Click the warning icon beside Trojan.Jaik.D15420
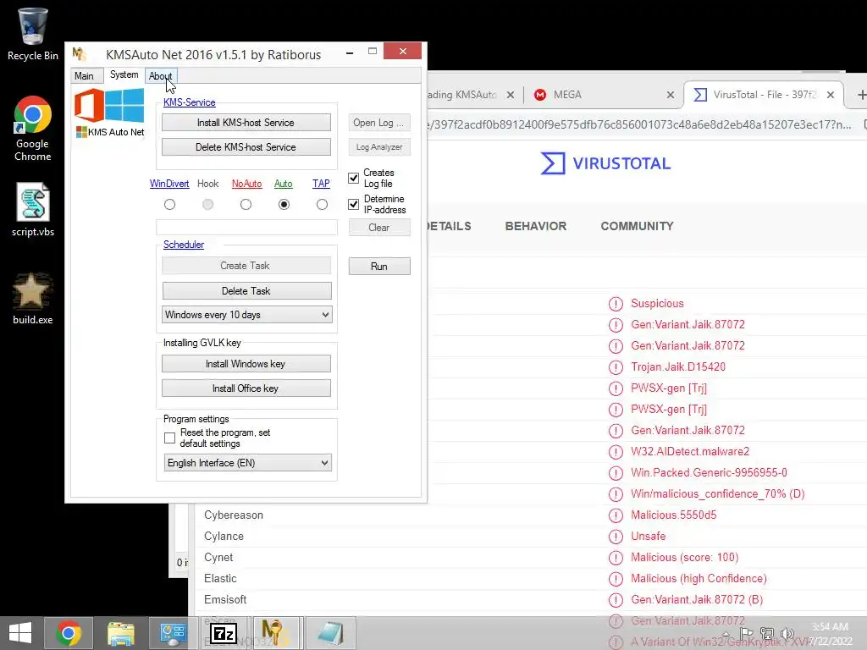The height and width of the screenshot is (650, 867). 616,367
